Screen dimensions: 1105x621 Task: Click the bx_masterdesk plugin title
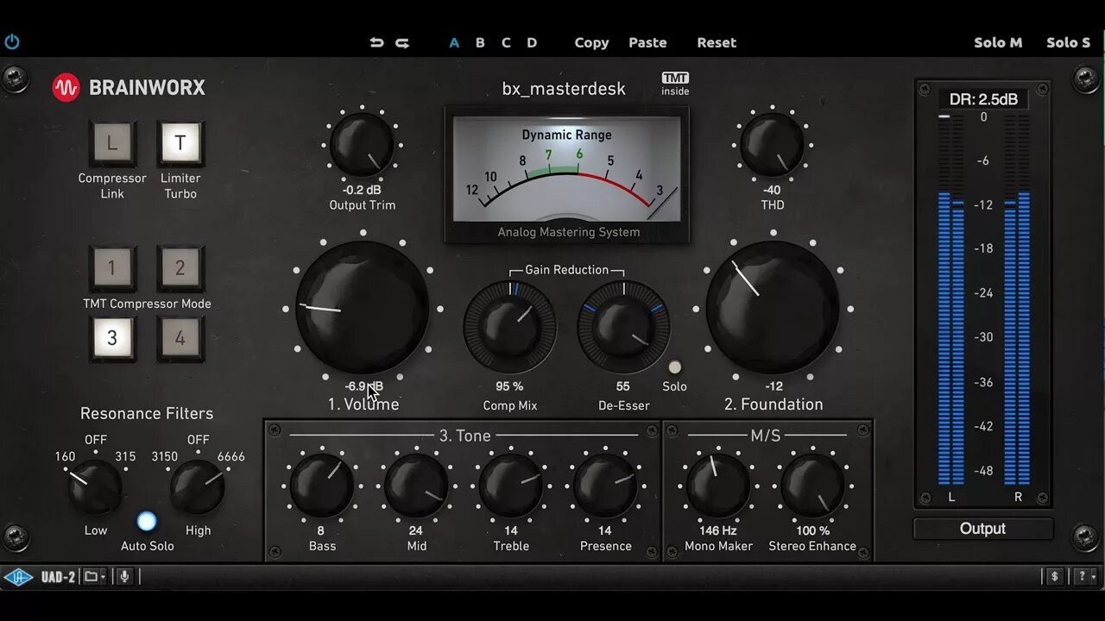click(x=564, y=89)
